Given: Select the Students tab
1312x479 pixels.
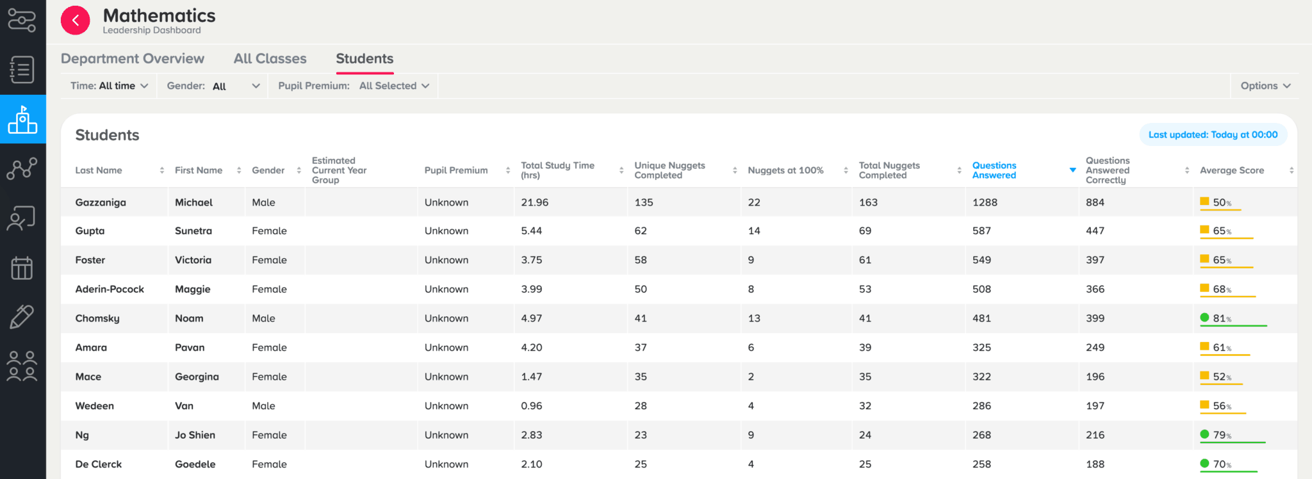Looking at the screenshot, I should coord(365,58).
